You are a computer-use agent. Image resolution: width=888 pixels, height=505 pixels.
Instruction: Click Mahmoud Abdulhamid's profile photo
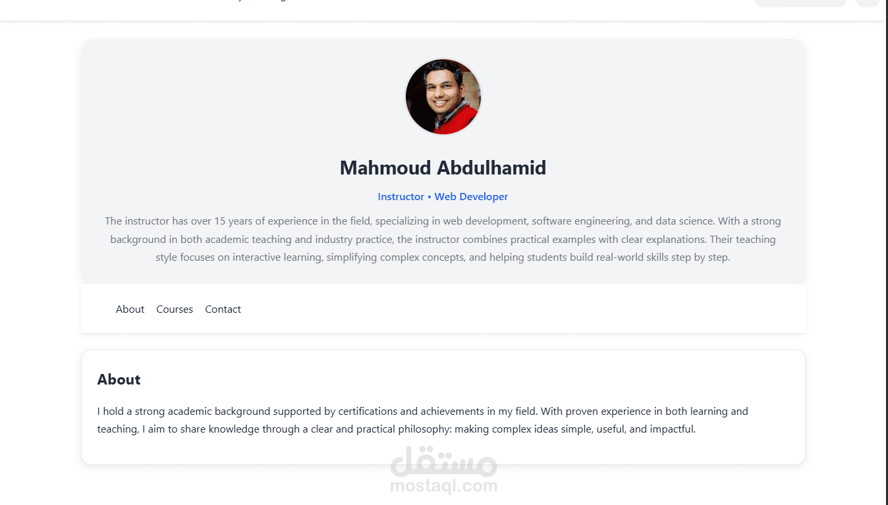[x=443, y=97]
